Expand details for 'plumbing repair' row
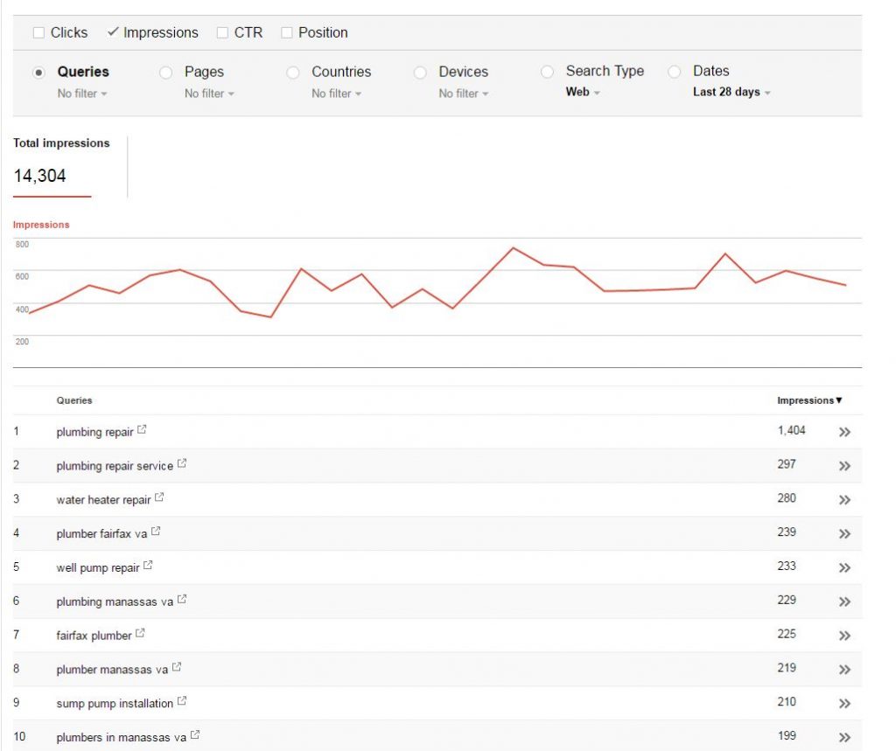The width and height of the screenshot is (896, 751). pyautogui.click(x=843, y=432)
